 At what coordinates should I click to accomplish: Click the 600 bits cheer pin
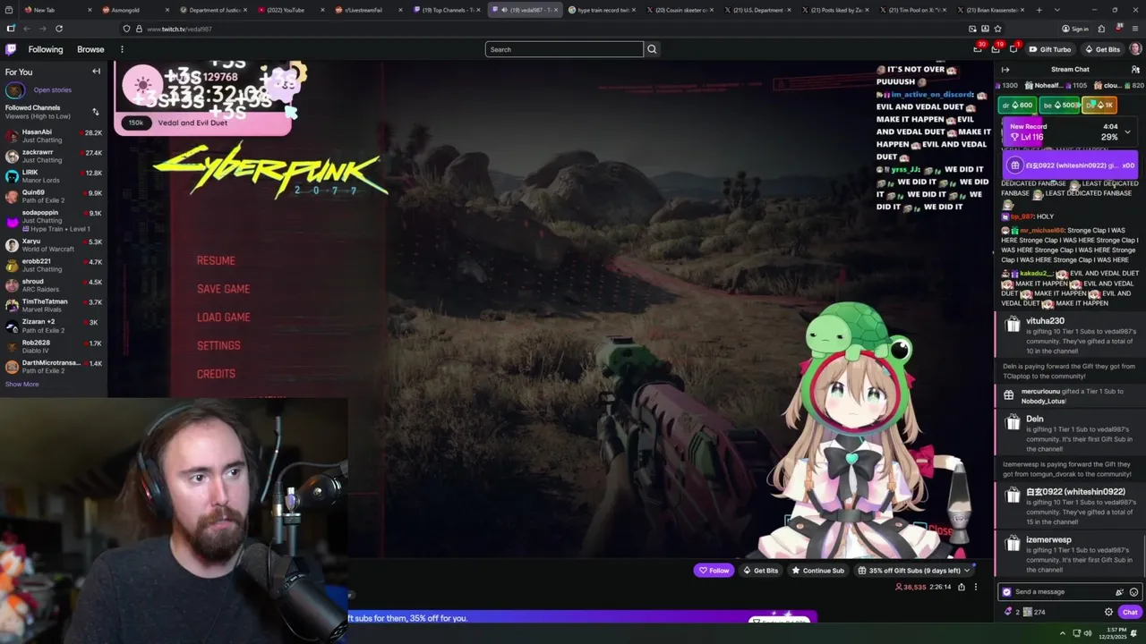(x=1018, y=106)
